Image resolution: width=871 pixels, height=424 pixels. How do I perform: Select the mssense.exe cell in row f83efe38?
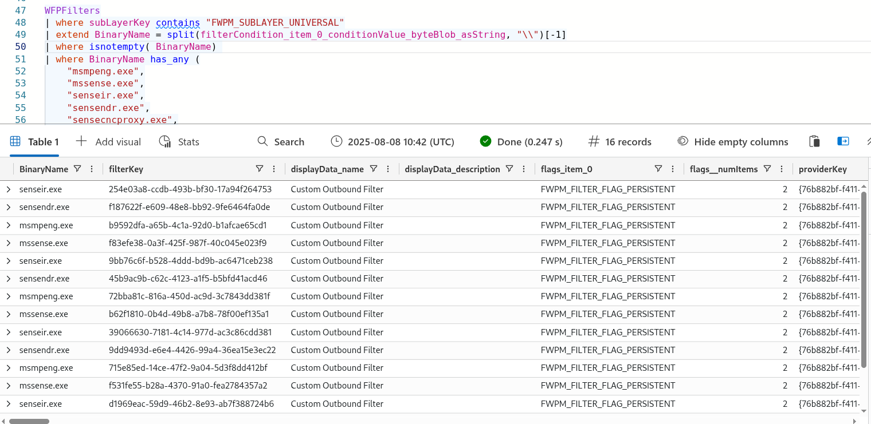(x=44, y=243)
